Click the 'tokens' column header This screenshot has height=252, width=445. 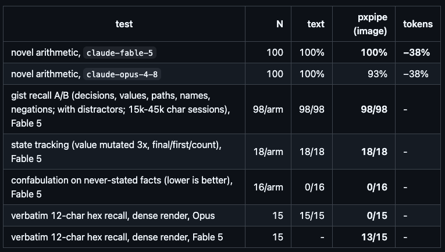point(418,24)
